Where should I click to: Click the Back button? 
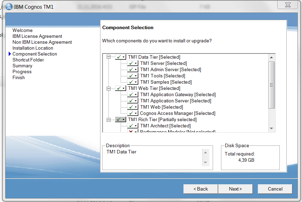[x=201, y=189]
